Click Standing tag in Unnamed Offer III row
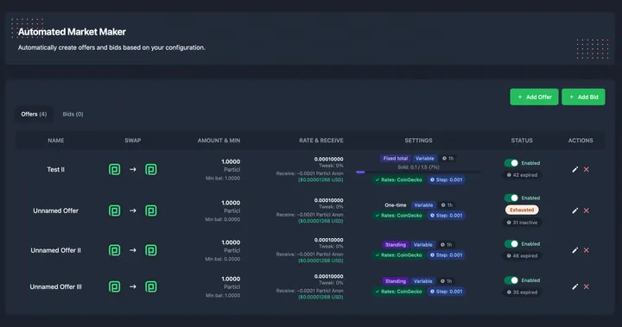Screen dimensions: 622x327 (396, 281)
